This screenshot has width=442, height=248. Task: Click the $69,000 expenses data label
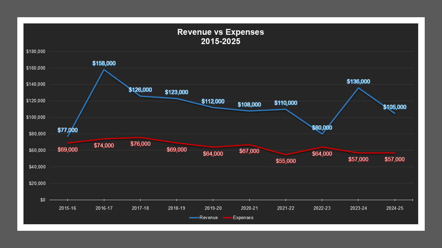point(68,150)
